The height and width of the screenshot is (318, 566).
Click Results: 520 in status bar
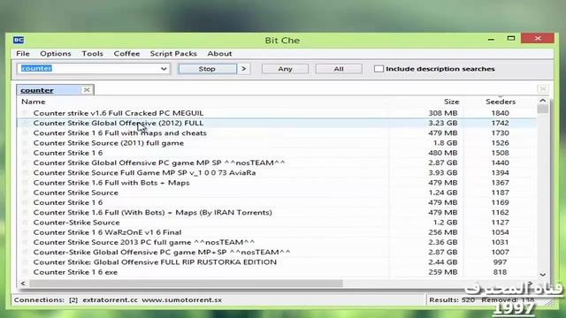point(452,300)
